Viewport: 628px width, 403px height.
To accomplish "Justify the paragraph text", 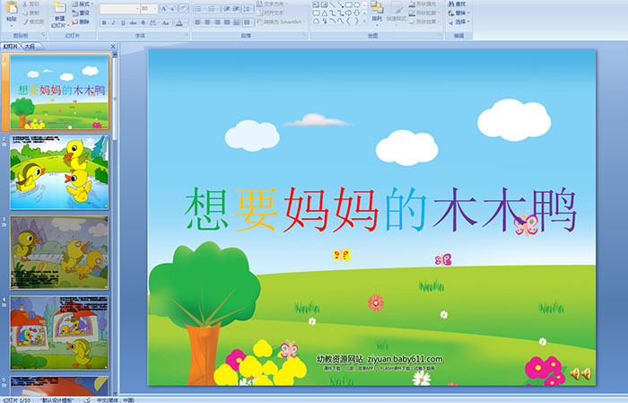I will 227,22.
